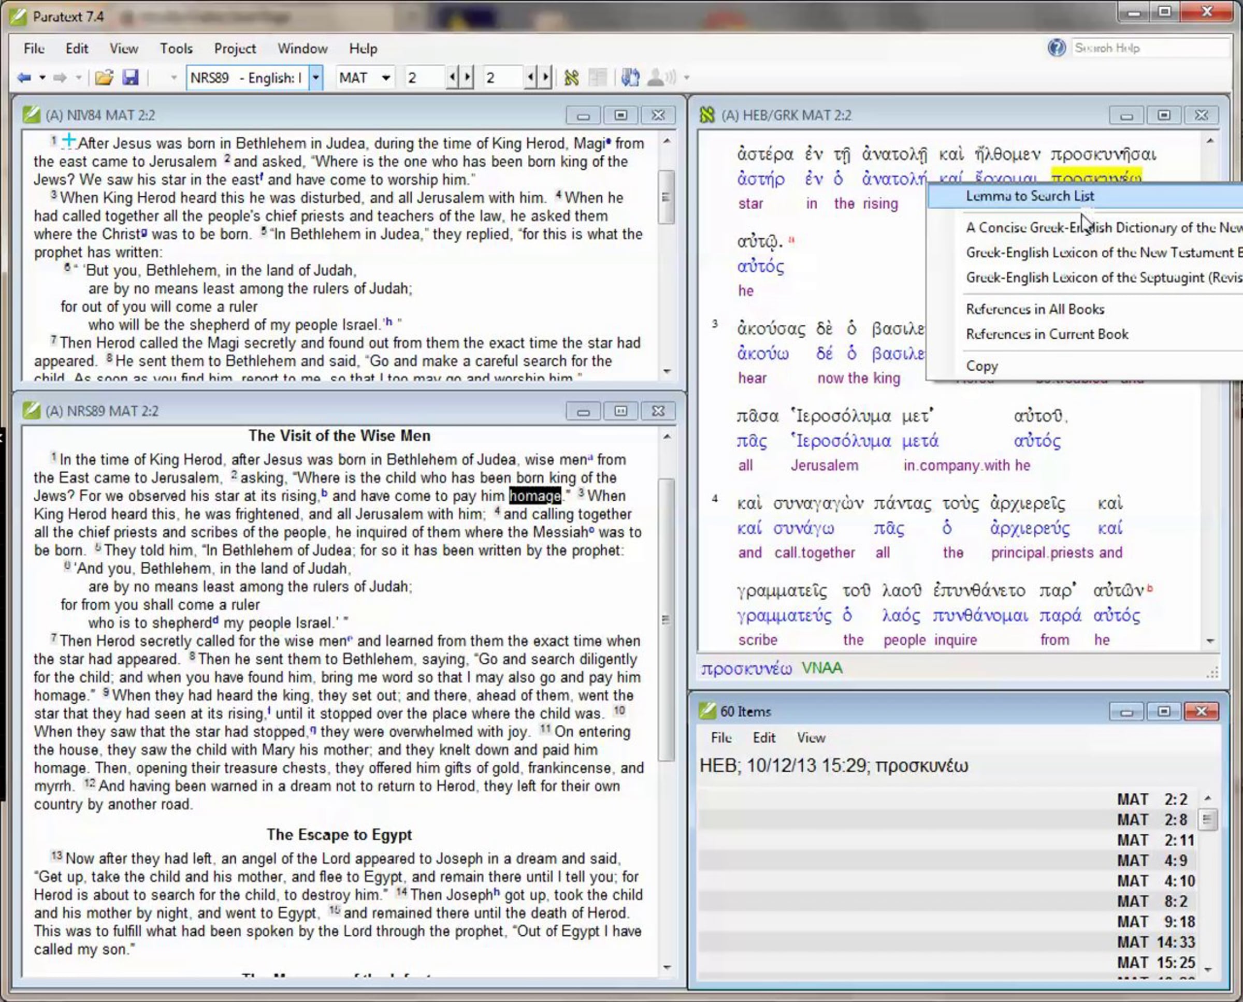
Task: Open the MAT book dropdown
Action: [x=386, y=77]
